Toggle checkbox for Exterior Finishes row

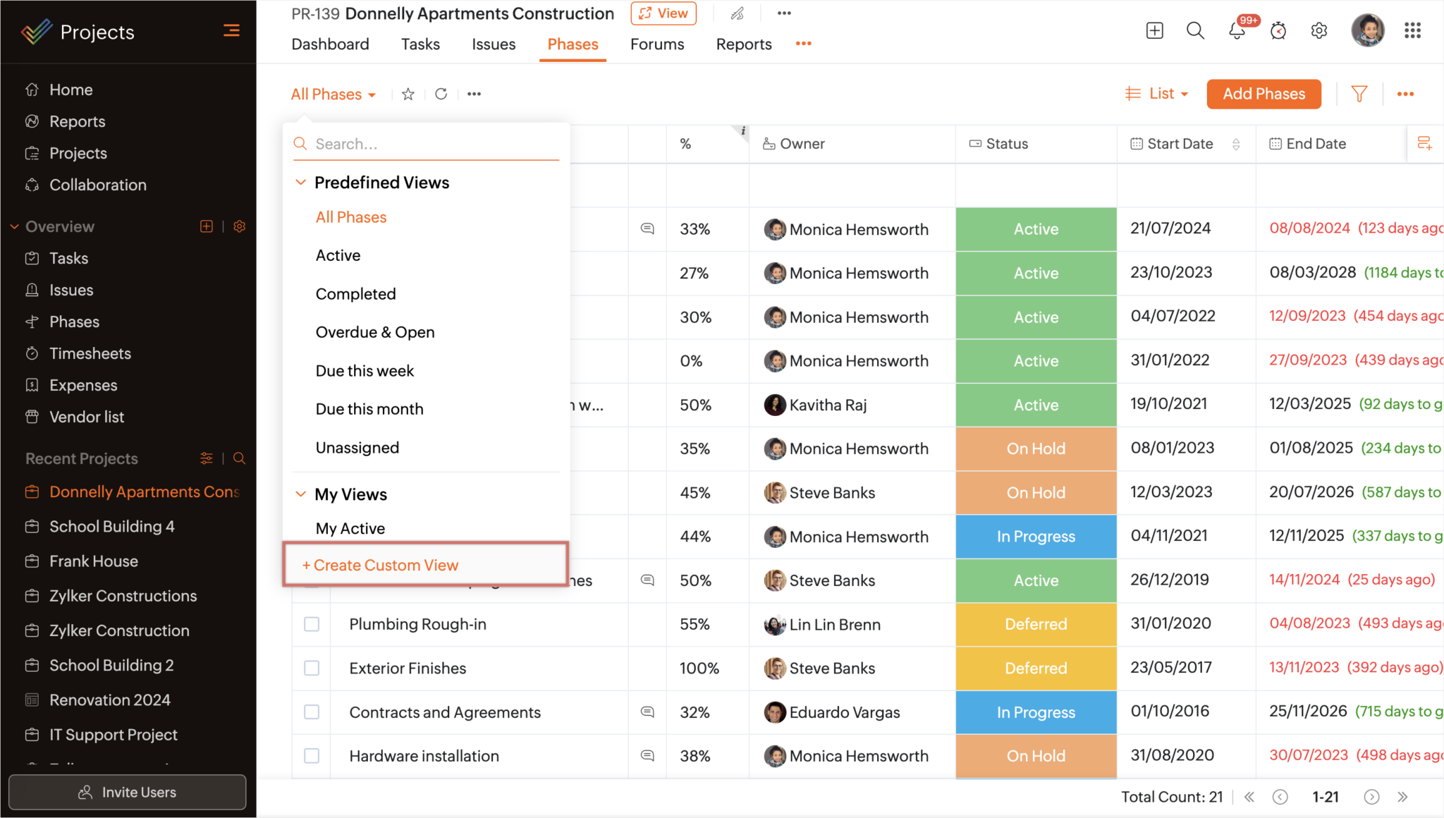tap(312, 667)
